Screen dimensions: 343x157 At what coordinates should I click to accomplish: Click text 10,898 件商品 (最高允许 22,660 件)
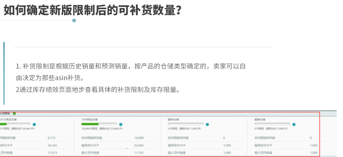click(102, 129)
